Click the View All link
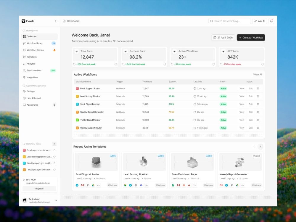This screenshot has height=222, width=296. click(x=258, y=75)
